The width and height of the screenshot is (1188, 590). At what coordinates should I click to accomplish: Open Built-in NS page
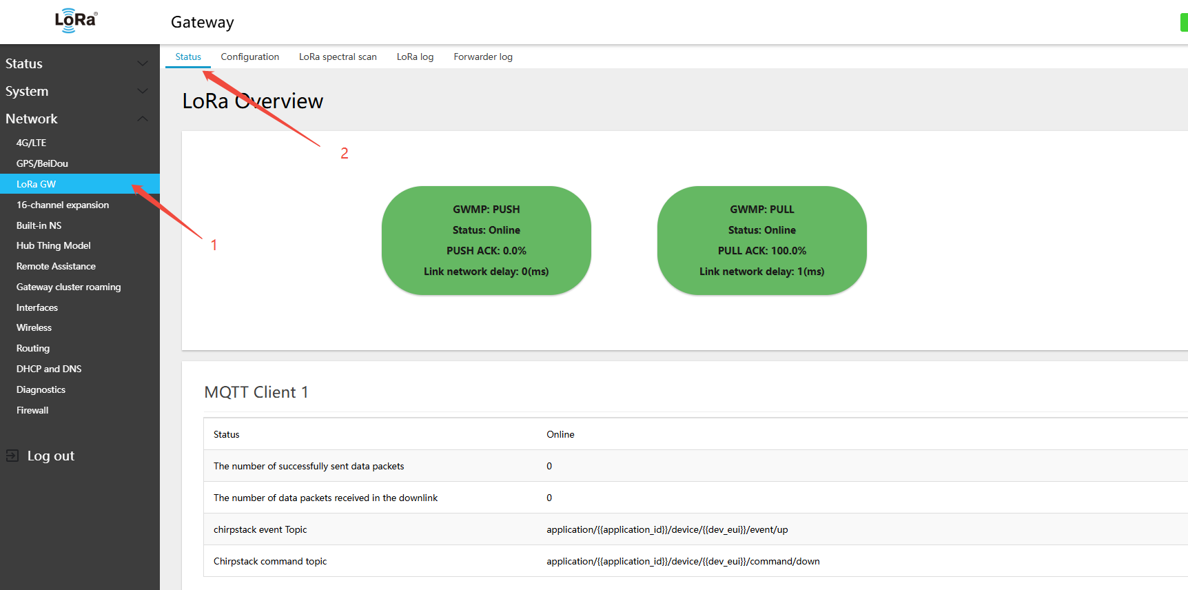coord(39,225)
